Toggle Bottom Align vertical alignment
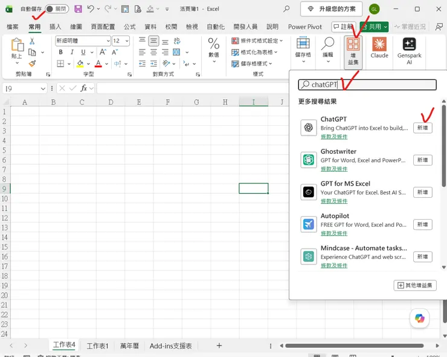The image size is (447, 357). [165, 41]
